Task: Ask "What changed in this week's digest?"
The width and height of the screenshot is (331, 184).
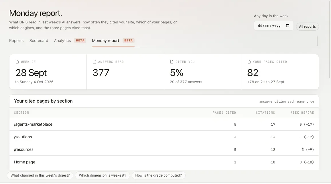Action: [40, 175]
